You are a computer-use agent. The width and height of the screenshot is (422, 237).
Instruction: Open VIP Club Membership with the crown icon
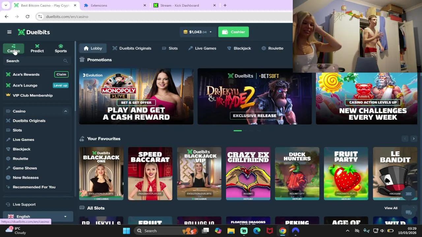[x=33, y=95]
